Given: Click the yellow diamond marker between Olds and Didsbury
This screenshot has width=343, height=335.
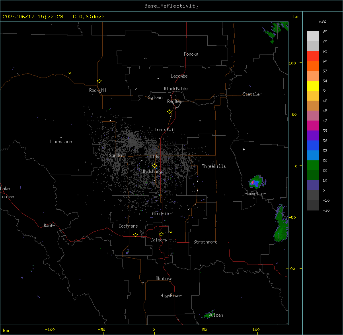Looking at the screenshot, I should click(154, 166).
